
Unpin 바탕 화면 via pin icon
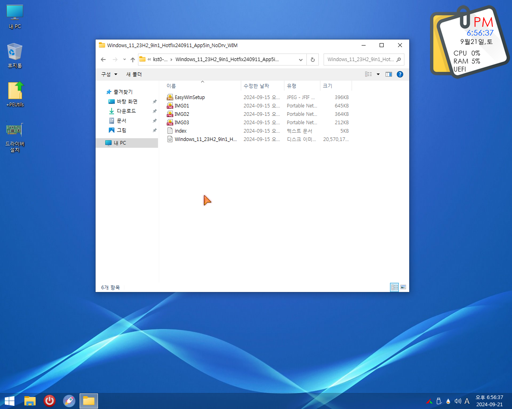(x=154, y=101)
